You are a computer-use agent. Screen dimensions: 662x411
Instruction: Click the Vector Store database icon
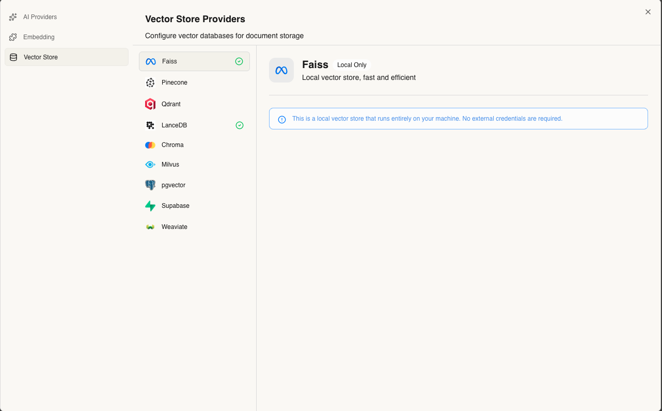(x=13, y=57)
